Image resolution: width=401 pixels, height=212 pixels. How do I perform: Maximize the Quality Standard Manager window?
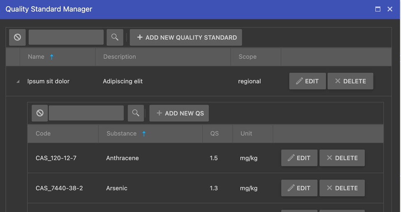click(378, 9)
